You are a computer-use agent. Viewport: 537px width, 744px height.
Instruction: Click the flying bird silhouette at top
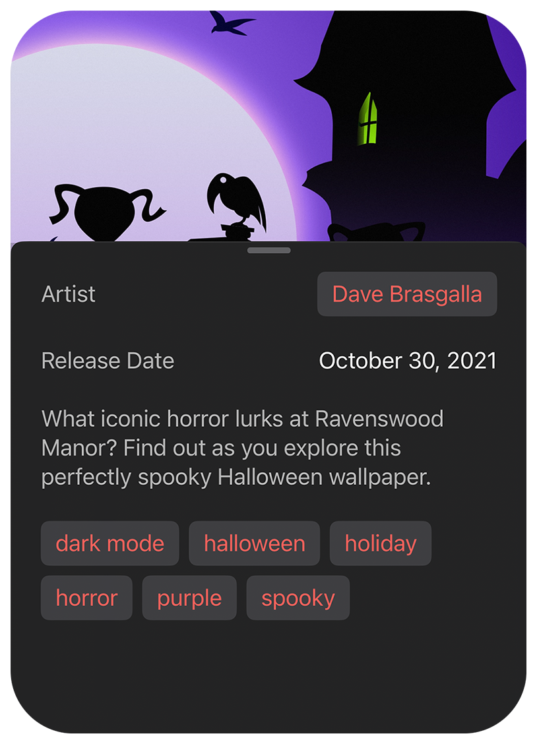click(x=231, y=24)
